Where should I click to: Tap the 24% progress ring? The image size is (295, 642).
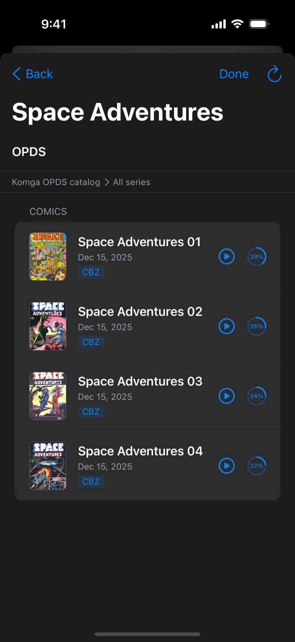[x=257, y=396]
